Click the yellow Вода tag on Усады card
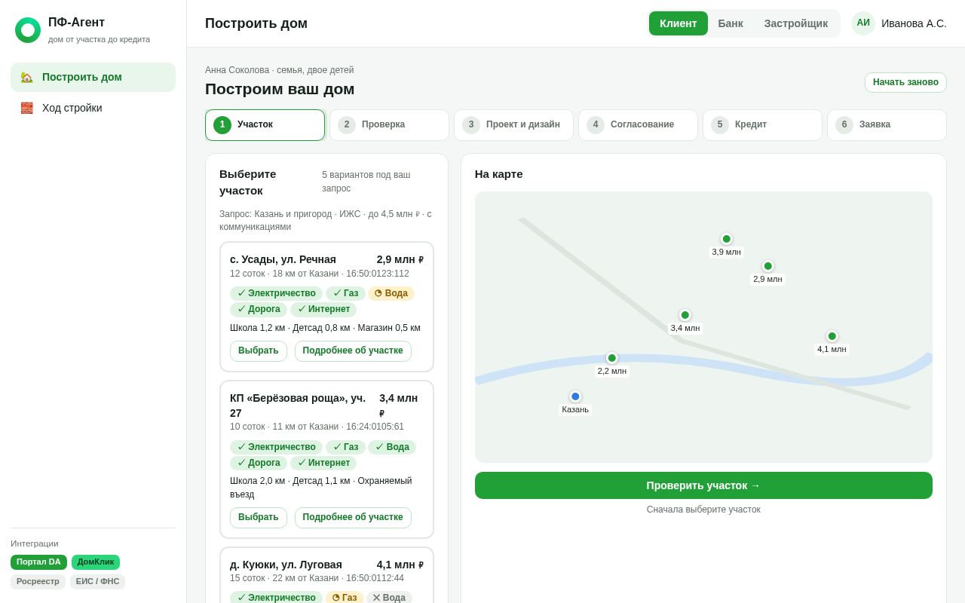 tap(391, 293)
